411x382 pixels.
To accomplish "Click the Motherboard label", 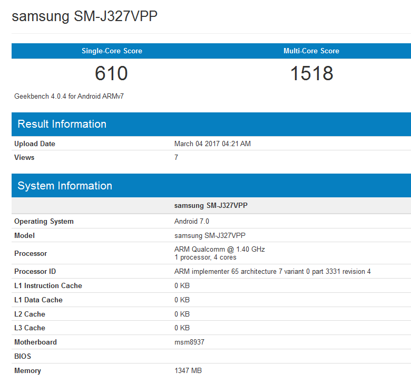I will pos(35,342).
